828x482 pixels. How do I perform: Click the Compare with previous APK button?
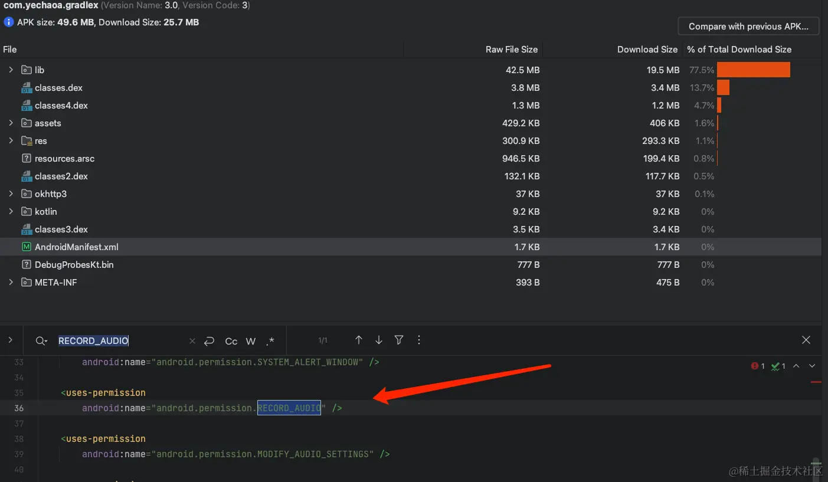749,27
